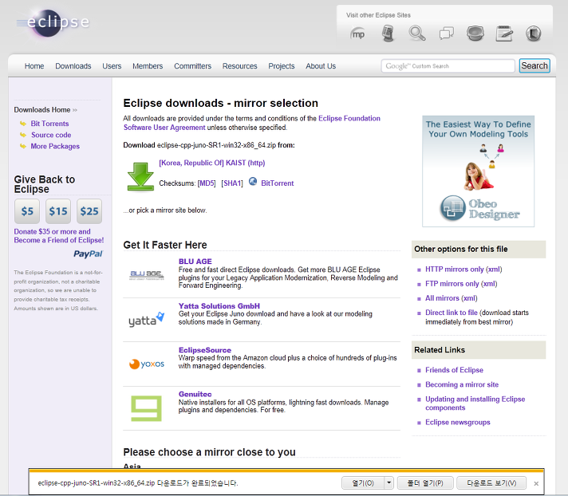This screenshot has height=496, width=568.
Task: Donate $15 to Eclipse
Action: (58, 211)
